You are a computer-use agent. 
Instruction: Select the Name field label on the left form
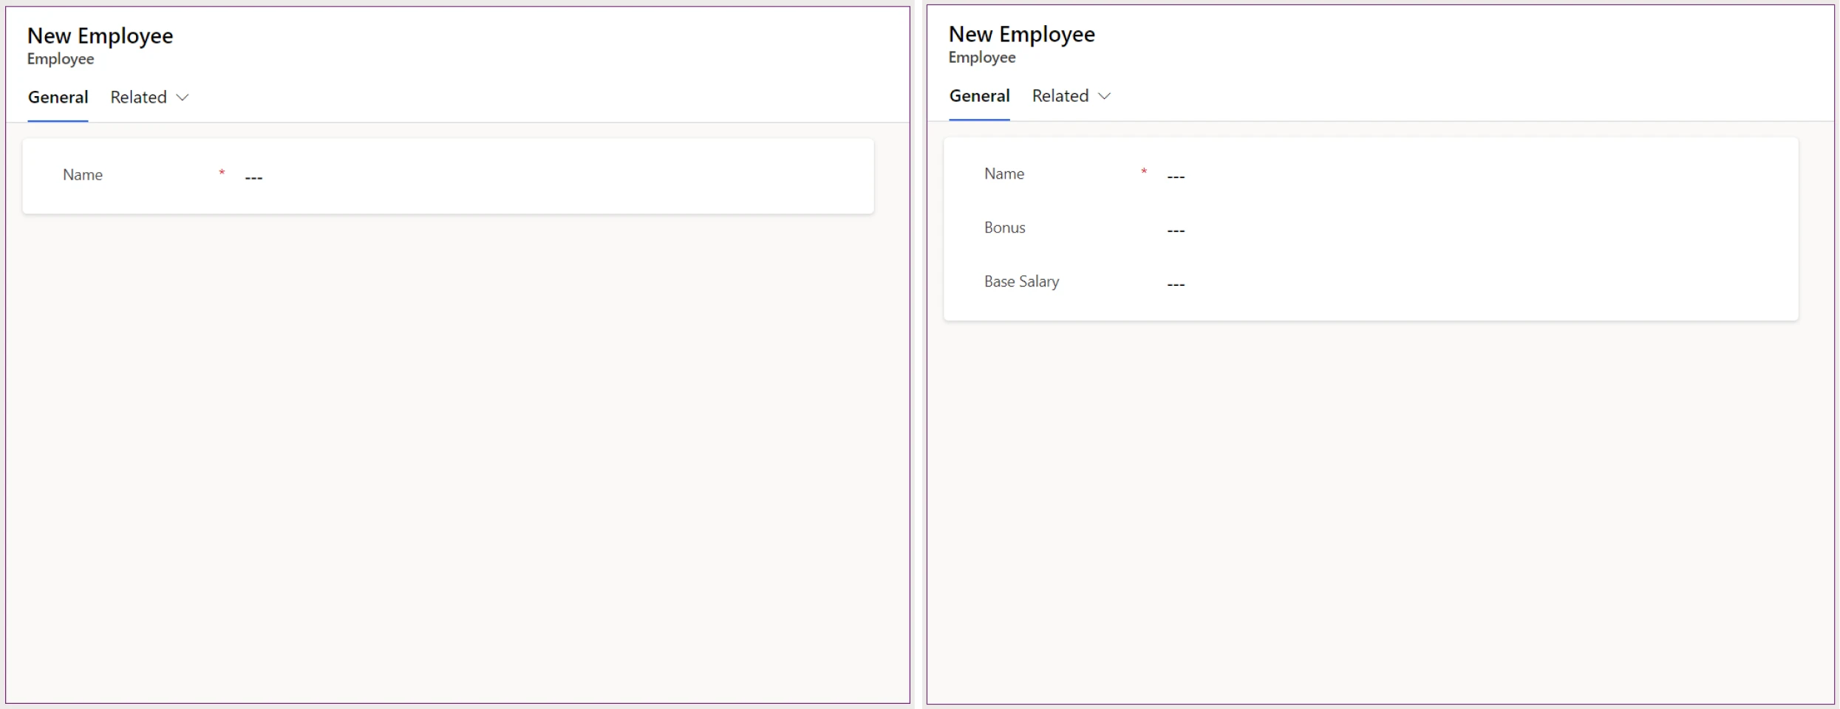click(82, 175)
